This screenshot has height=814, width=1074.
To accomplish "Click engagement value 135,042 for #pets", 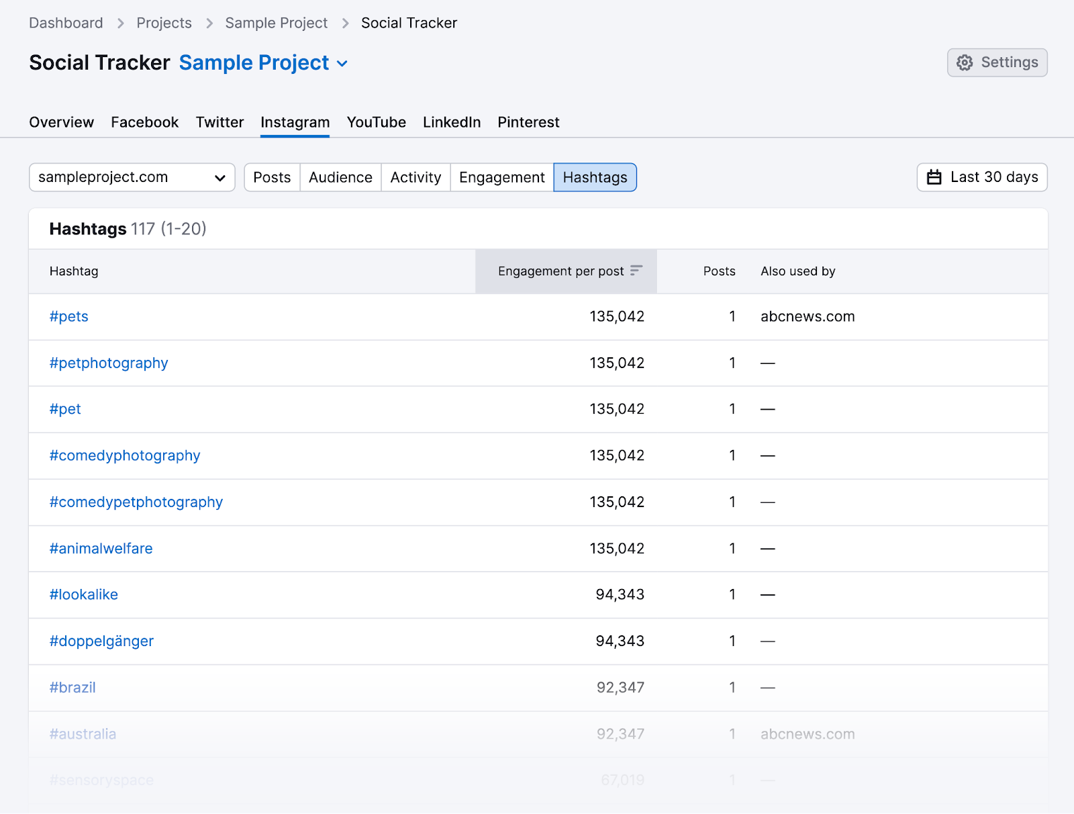I will [617, 316].
